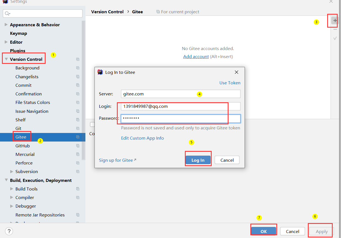The image size is (341, 238).
Task: Click the project-level icon next to File Status Colors
Action: tap(78, 102)
